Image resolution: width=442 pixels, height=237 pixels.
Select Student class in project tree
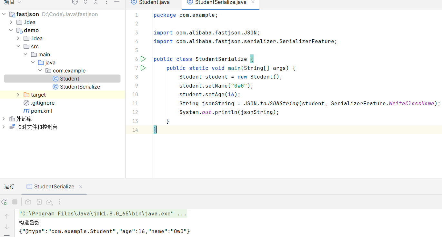coord(69,79)
